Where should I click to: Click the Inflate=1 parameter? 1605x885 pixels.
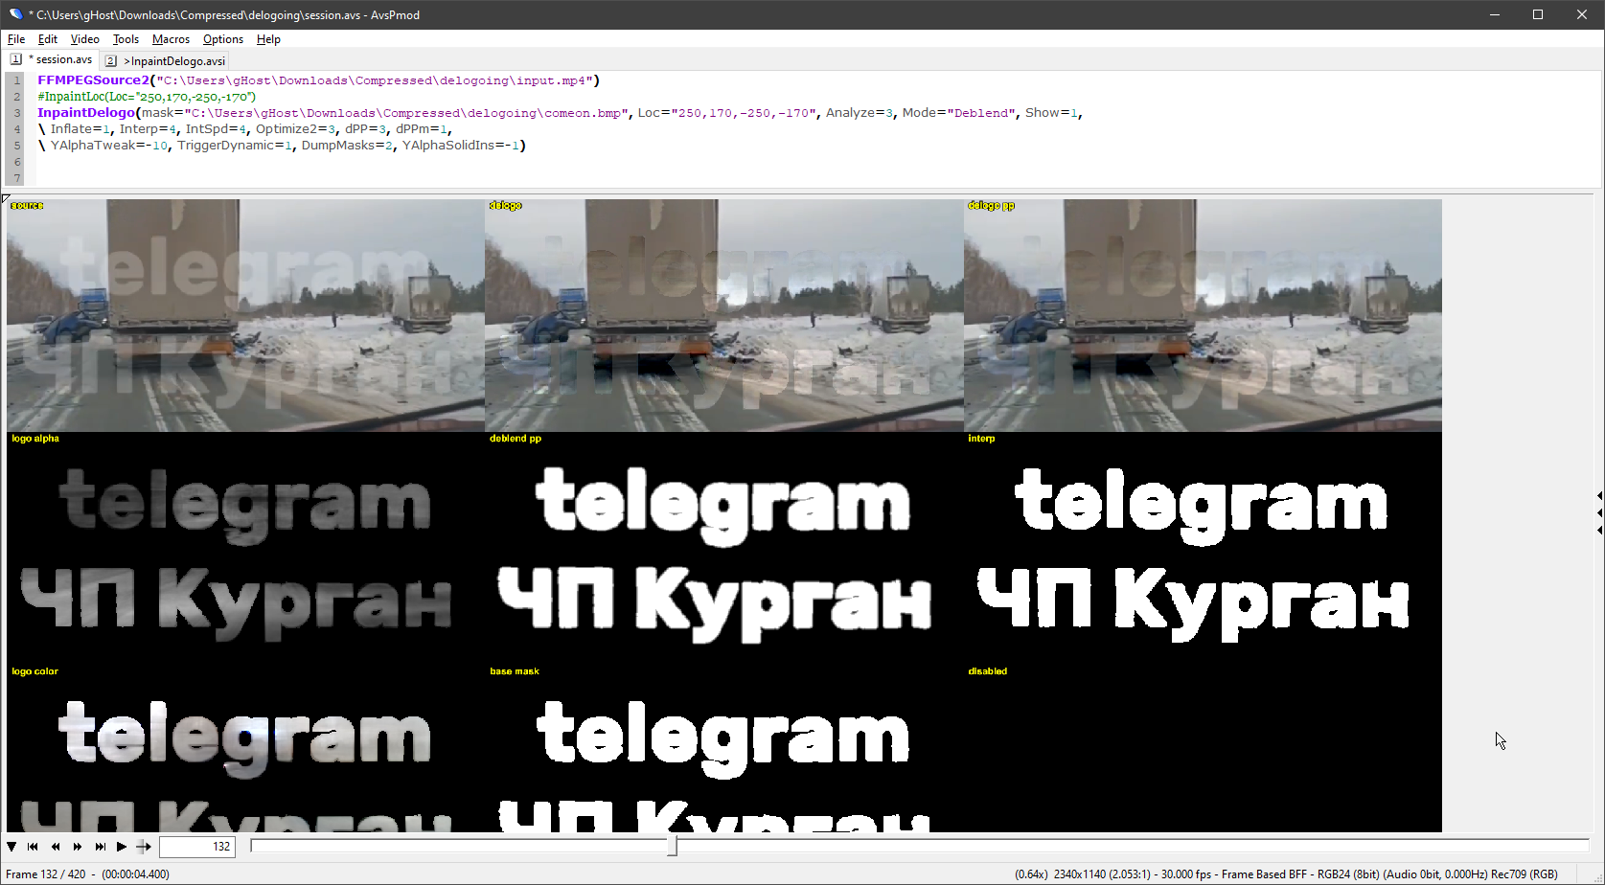[x=81, y=129]
